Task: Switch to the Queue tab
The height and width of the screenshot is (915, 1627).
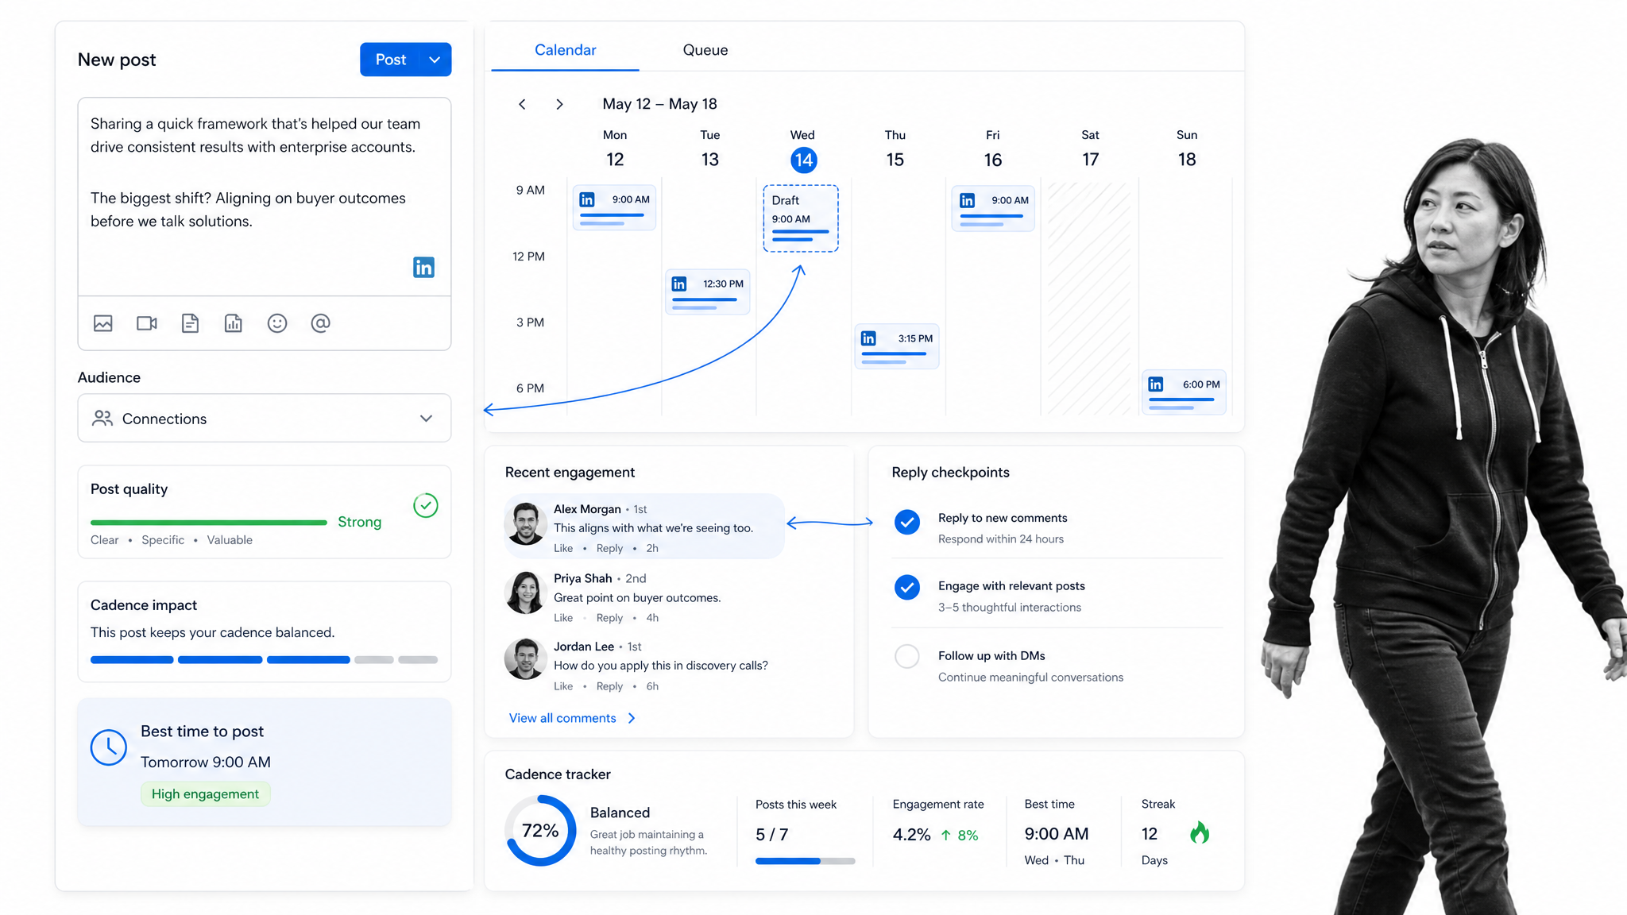Action: (705, 50)
